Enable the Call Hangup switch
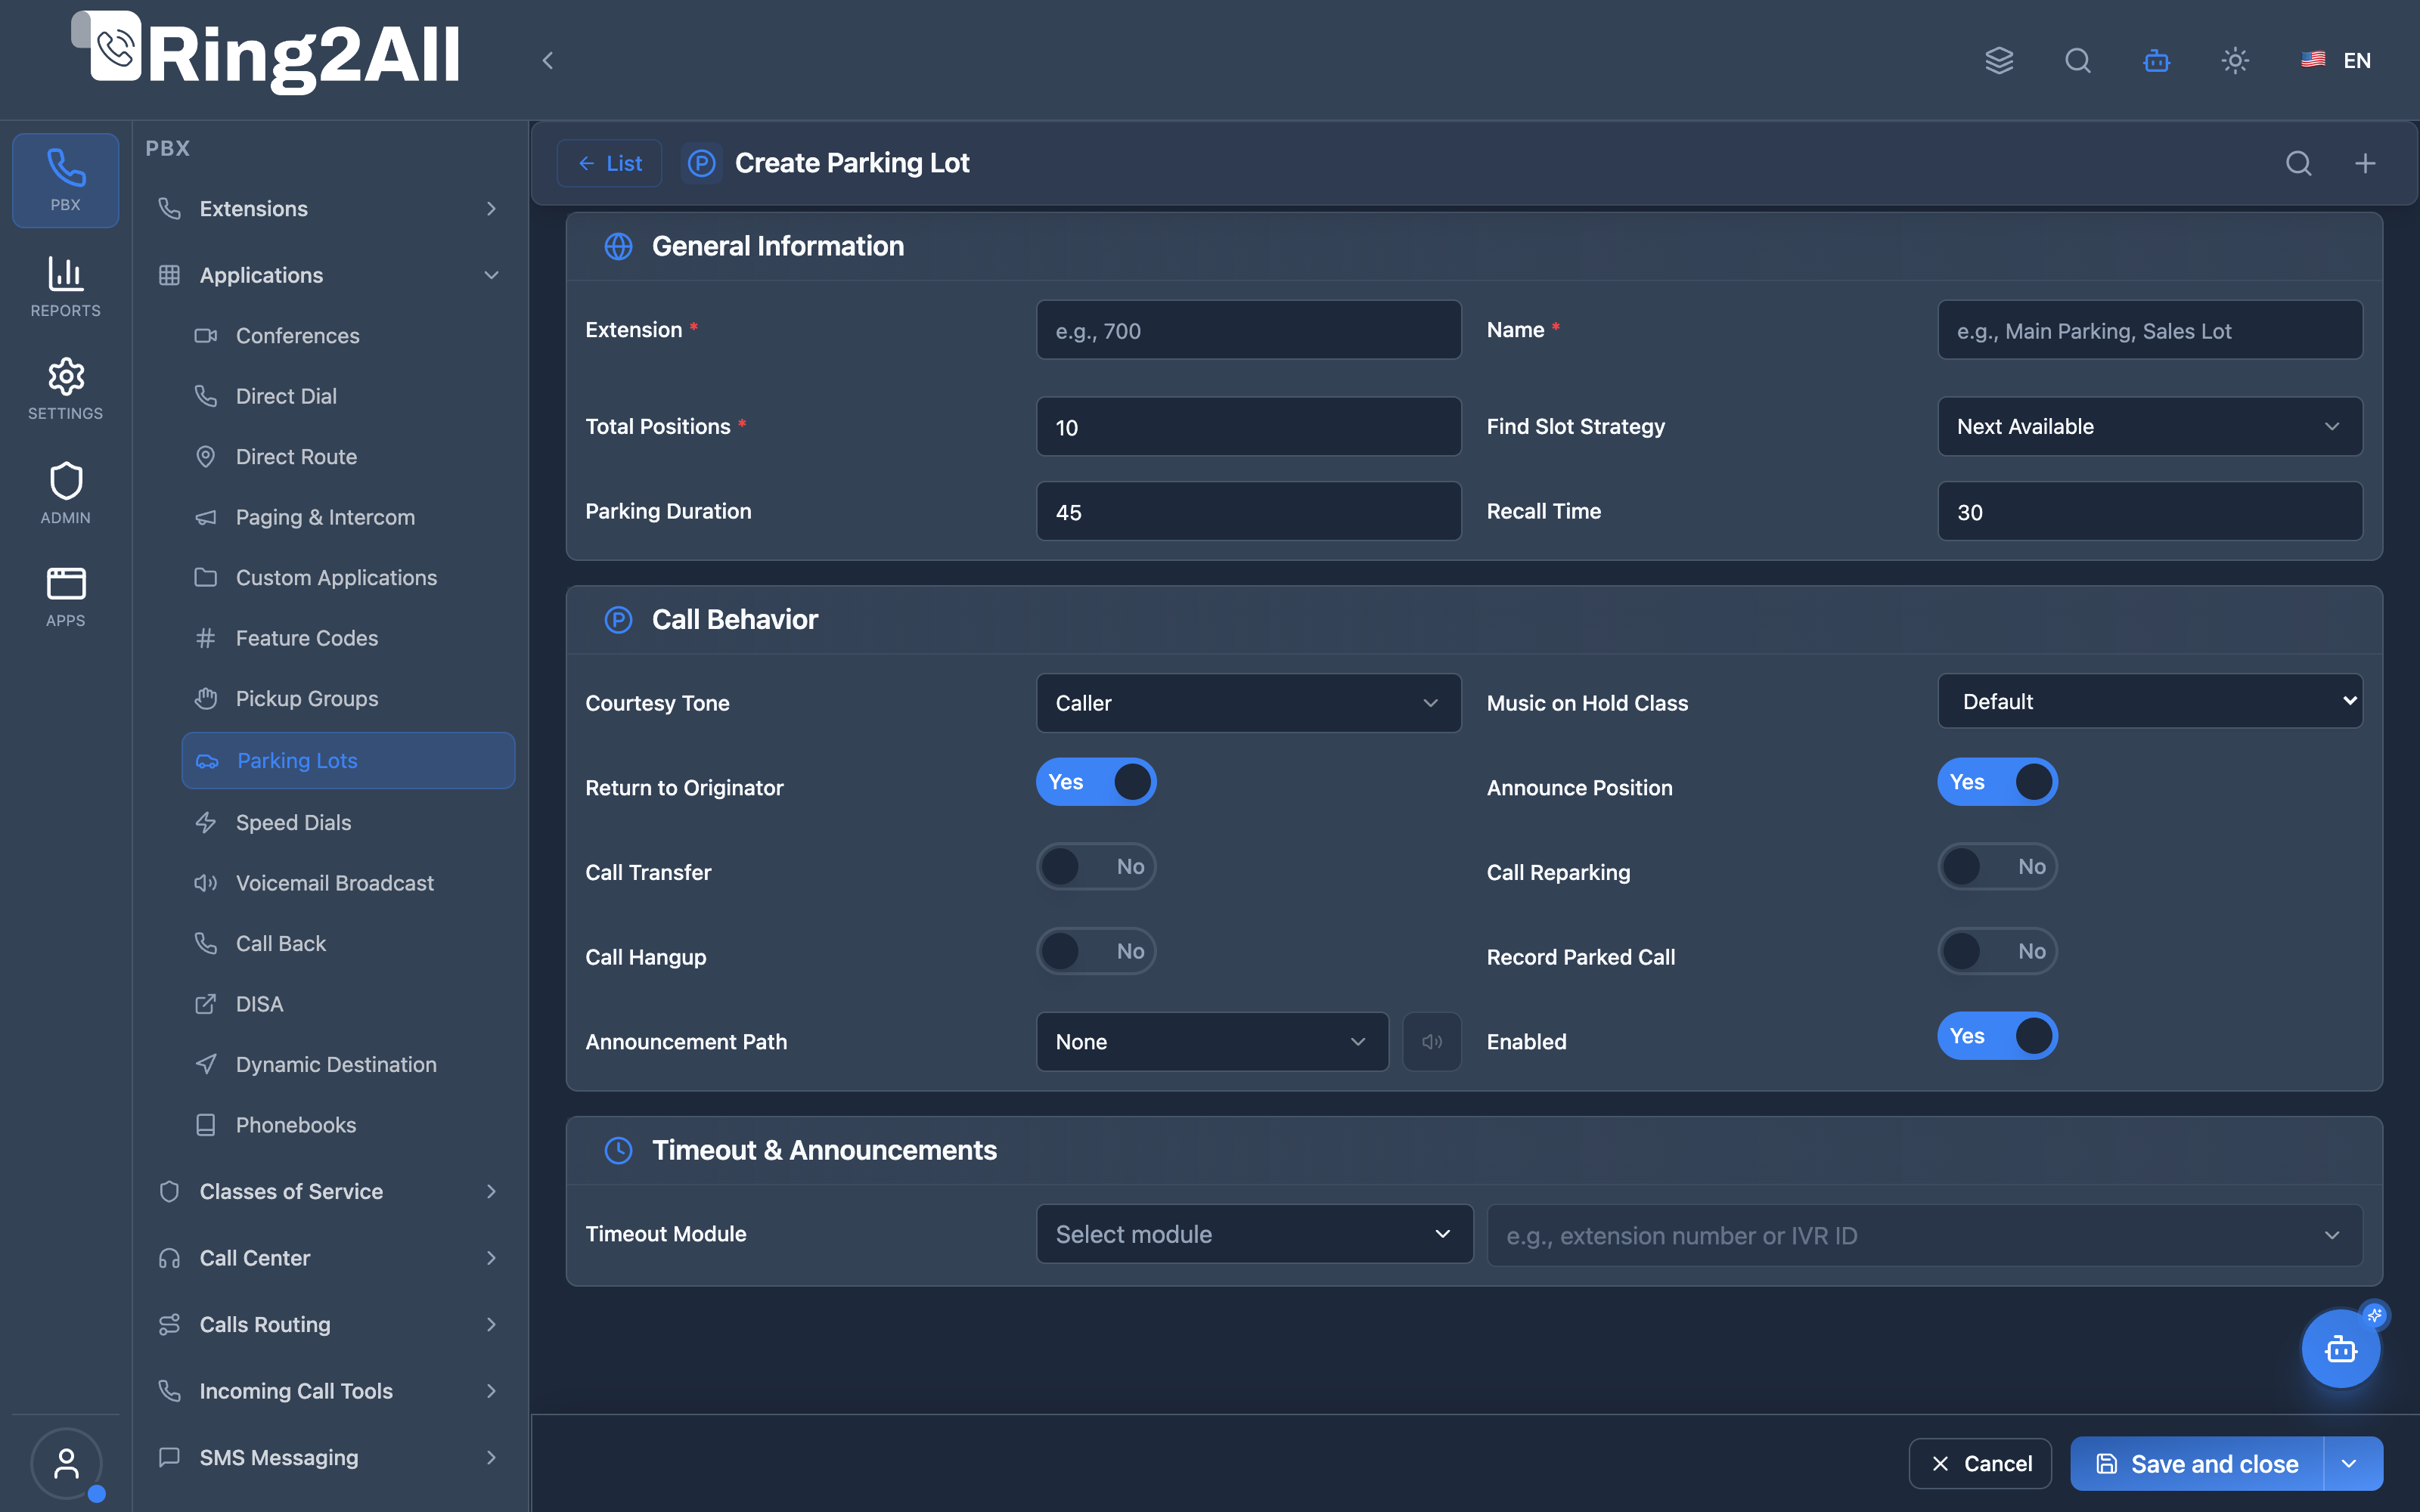The image size is (2420, 1512). click(x=1096, y=951)
